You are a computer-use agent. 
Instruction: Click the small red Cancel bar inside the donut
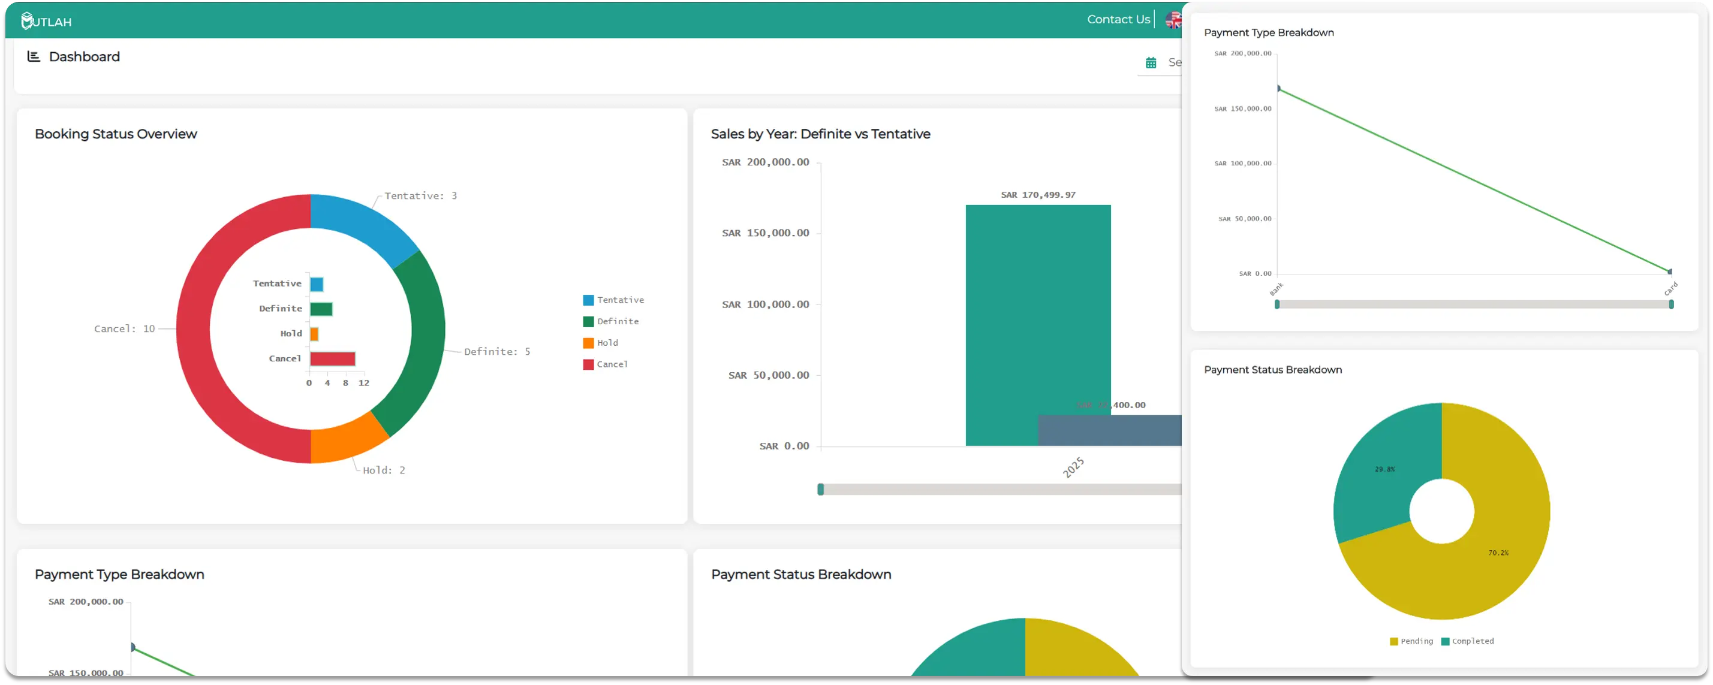[x=333, y=359]
